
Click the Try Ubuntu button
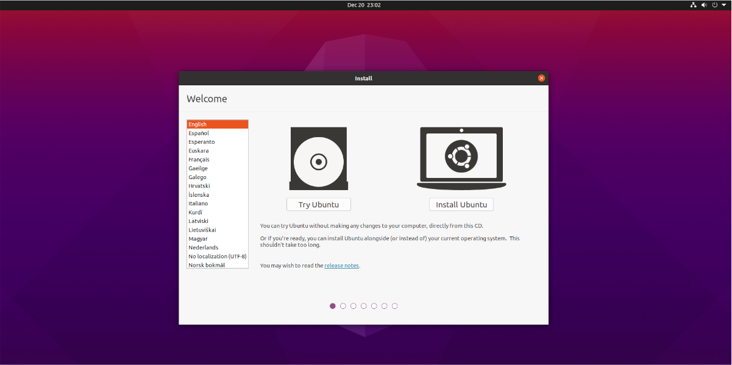pyautogui.click(x=319, y=205)
